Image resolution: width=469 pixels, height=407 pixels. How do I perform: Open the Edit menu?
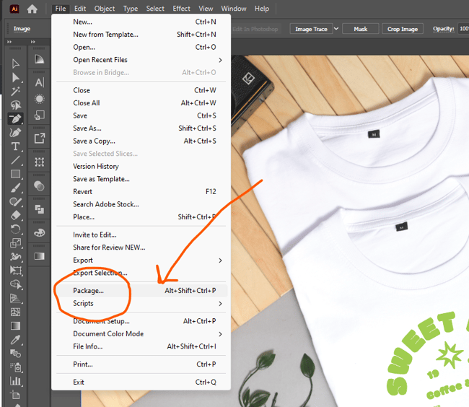click(80, 9)
